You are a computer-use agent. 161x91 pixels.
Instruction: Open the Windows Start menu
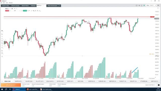pos(2,89)
